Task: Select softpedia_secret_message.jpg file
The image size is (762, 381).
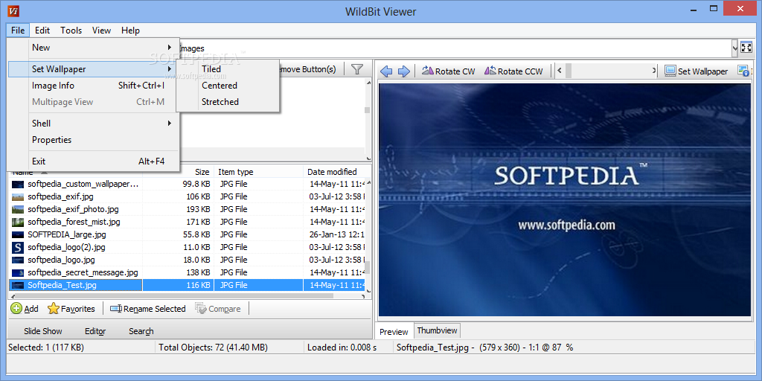Action: 187,272
